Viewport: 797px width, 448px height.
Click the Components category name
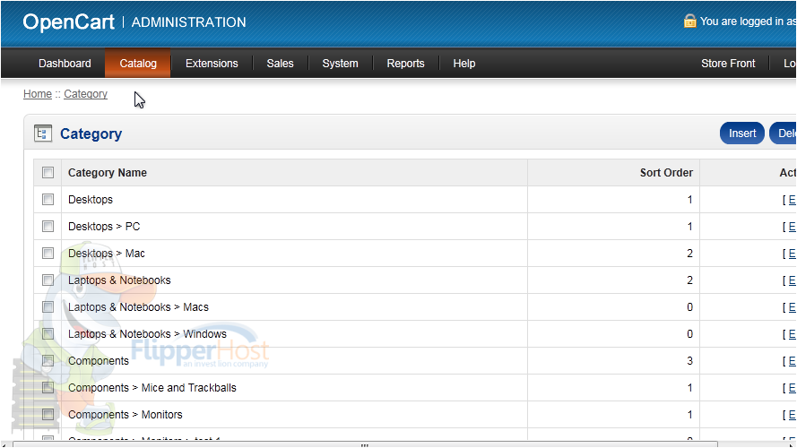[x=99, y=361]
